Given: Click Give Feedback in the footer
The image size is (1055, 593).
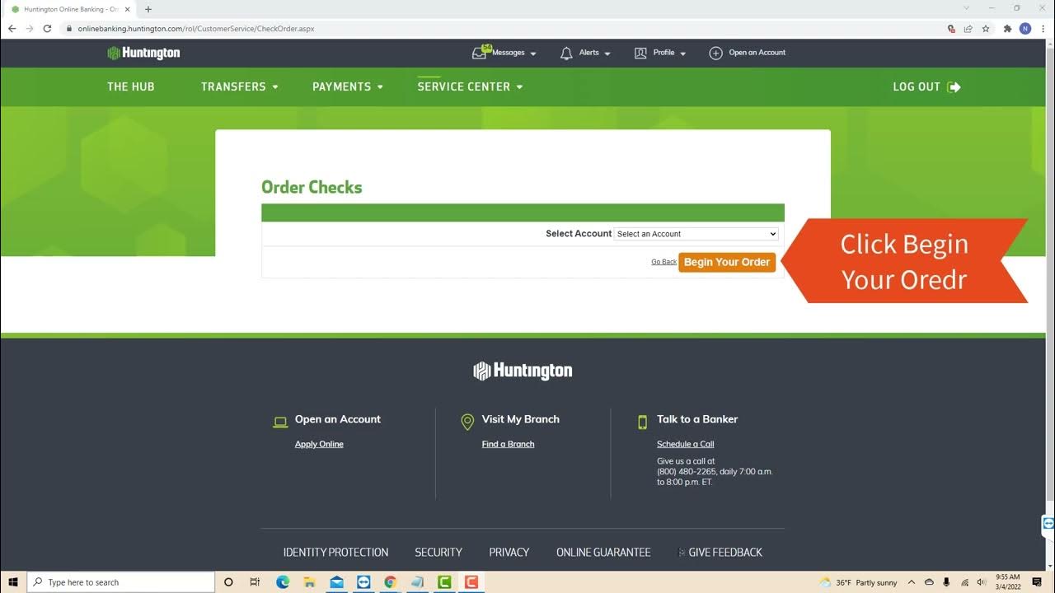Looking at the screenshot, I should 725,553.
